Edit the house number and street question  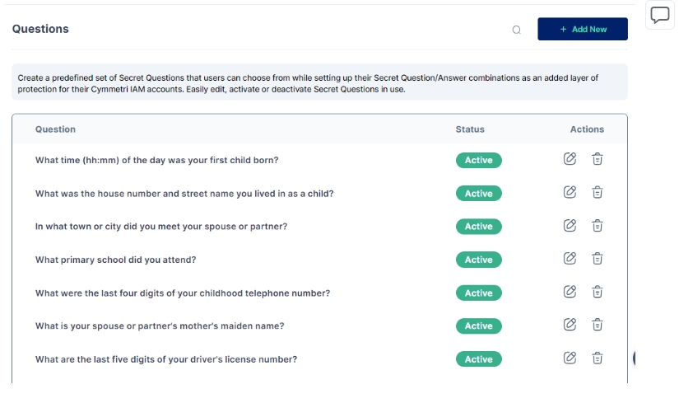click(570, 192)
